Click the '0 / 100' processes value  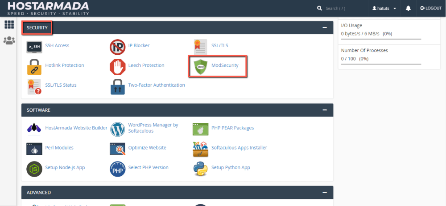[348, 59]
